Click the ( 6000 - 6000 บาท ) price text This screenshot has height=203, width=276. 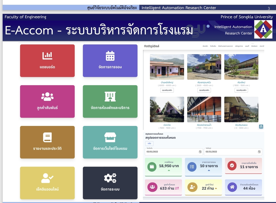click(x=167, y=85)
